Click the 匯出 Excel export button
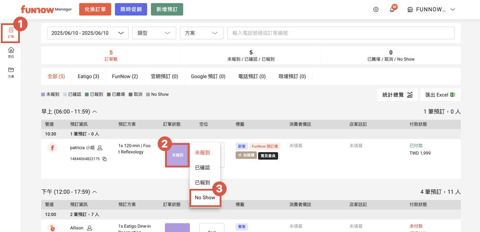The height and width of the screenshot is (232, 480). click(x=440, y=95)
